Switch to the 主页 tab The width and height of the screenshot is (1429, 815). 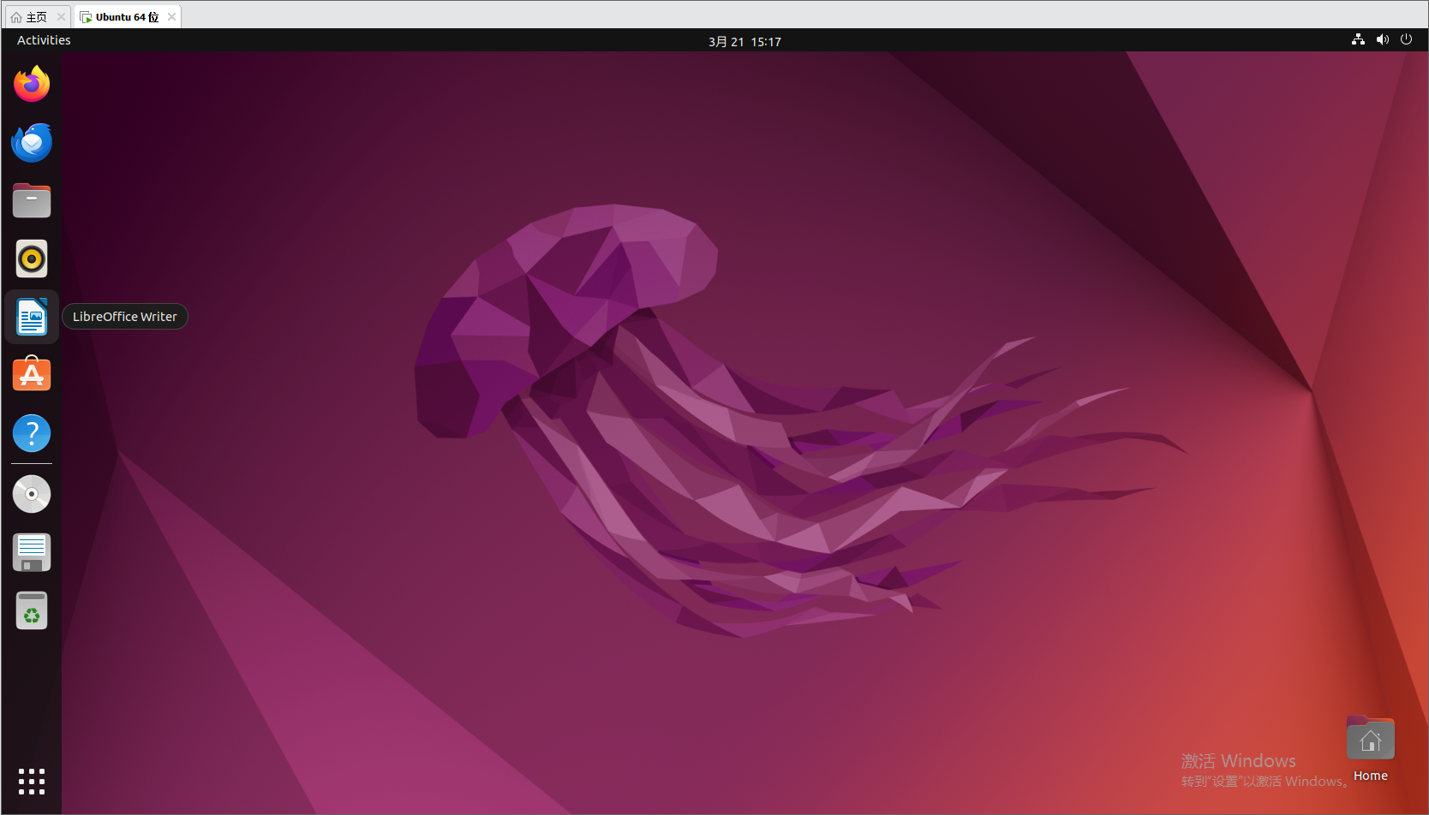coord(37,17)
